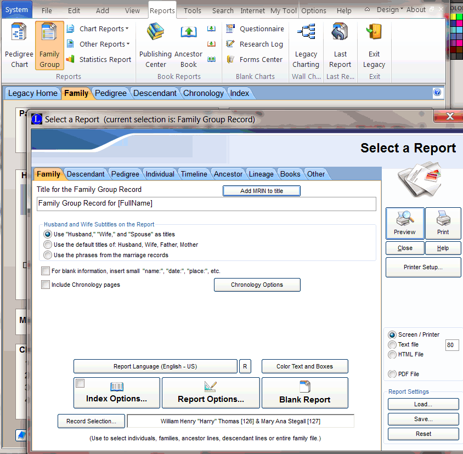The width and height of the screenshot is (463, 454).
Task: Enable blank information small labels checkbox
Action: (46, 271)
